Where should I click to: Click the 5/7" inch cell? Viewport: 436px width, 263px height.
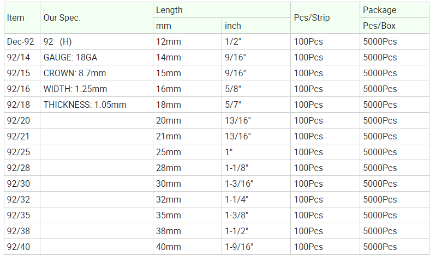tap(256, 105)
